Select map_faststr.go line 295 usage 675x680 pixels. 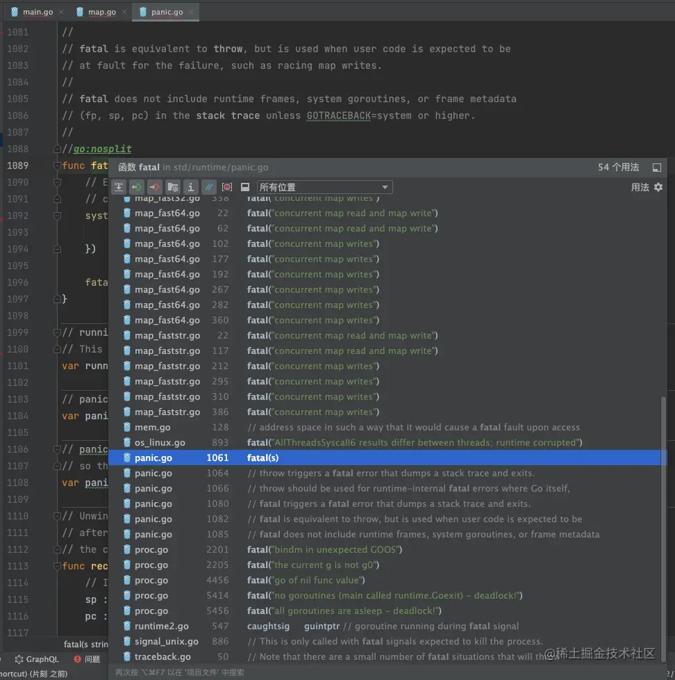point(385,381)
